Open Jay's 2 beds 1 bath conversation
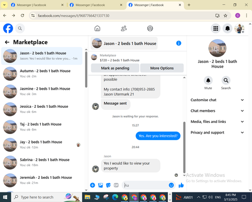252x202 pixels. [42, 145]
